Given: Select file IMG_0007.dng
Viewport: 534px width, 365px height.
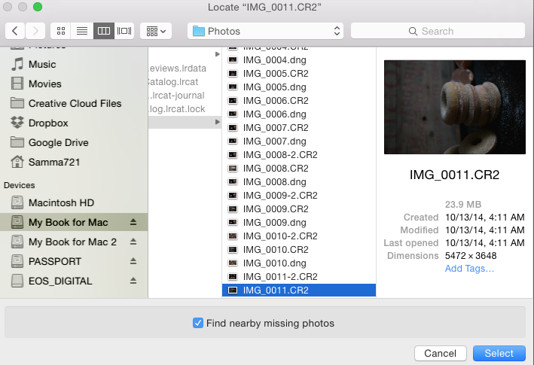Looking at the screenshot, I should [x=274, y=141].
